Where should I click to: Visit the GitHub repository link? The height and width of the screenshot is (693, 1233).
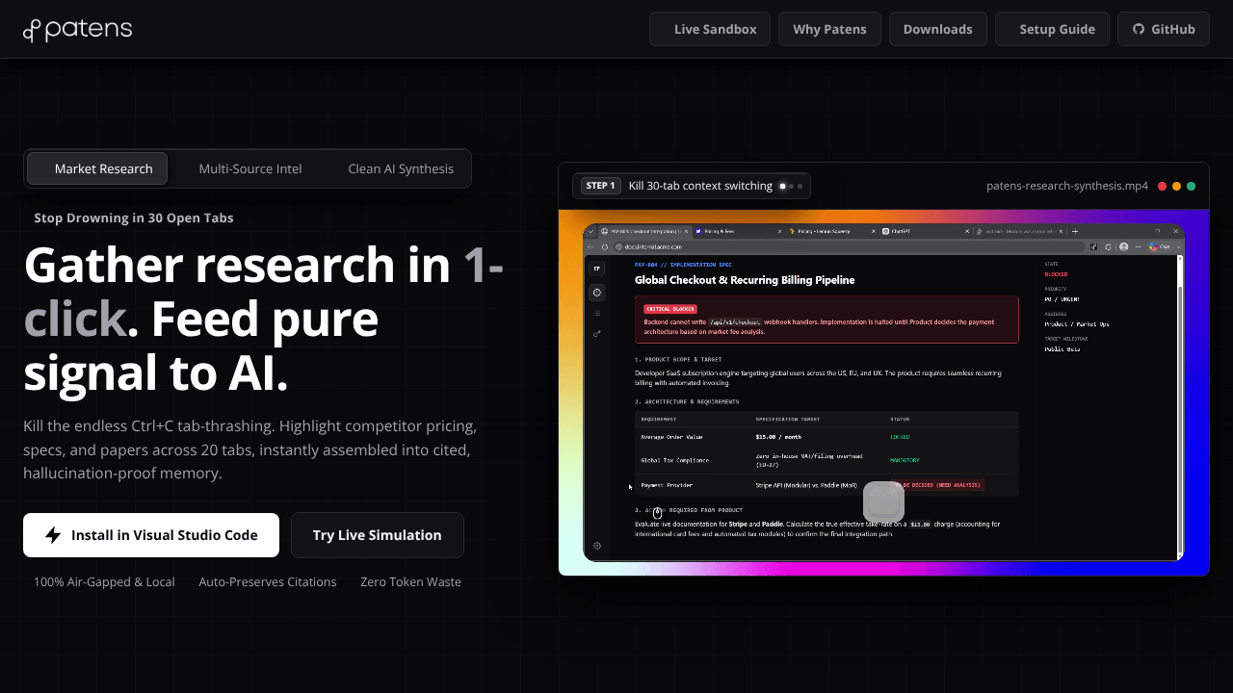click(x=1164, y=29)
